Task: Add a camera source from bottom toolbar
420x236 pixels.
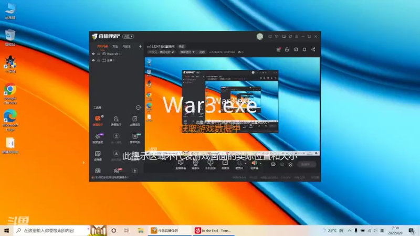Action: tap(195, 164)
